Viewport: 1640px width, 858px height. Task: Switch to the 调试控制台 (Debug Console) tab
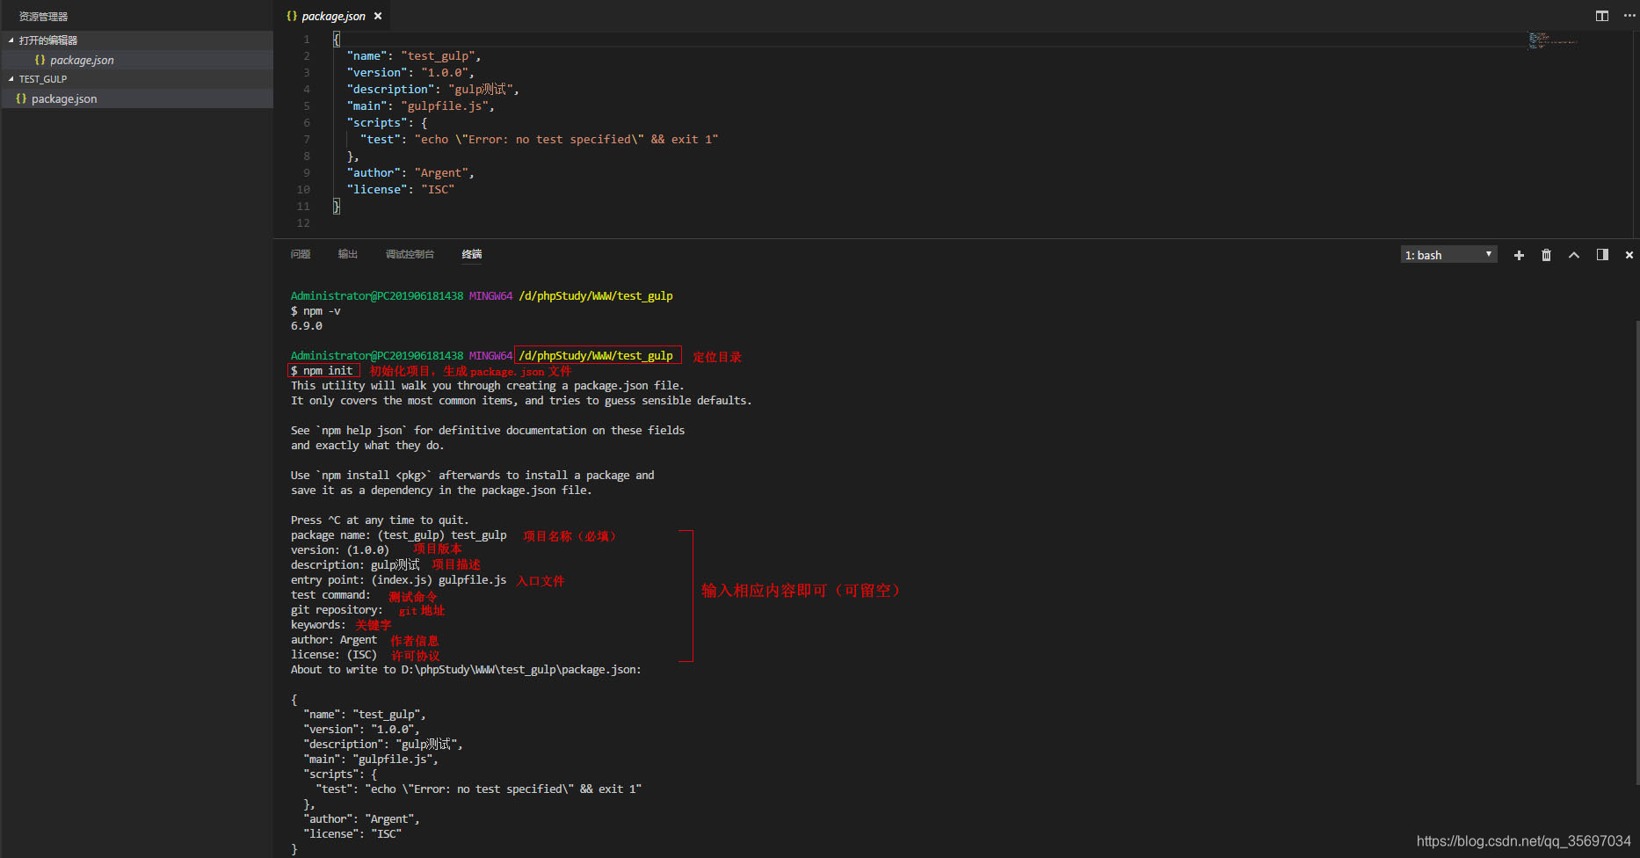coord(410,254)
